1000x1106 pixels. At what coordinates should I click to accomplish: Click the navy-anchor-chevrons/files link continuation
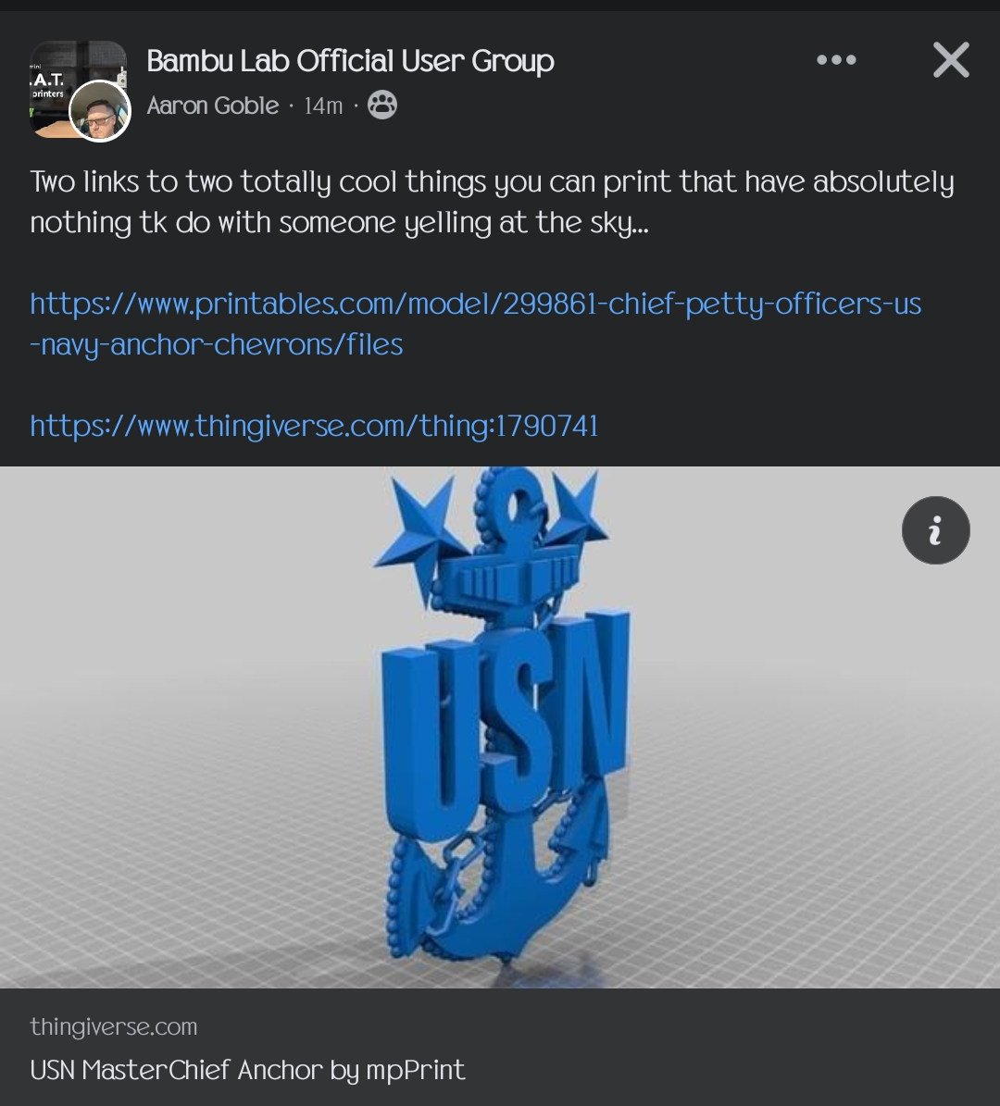(217, 345)
